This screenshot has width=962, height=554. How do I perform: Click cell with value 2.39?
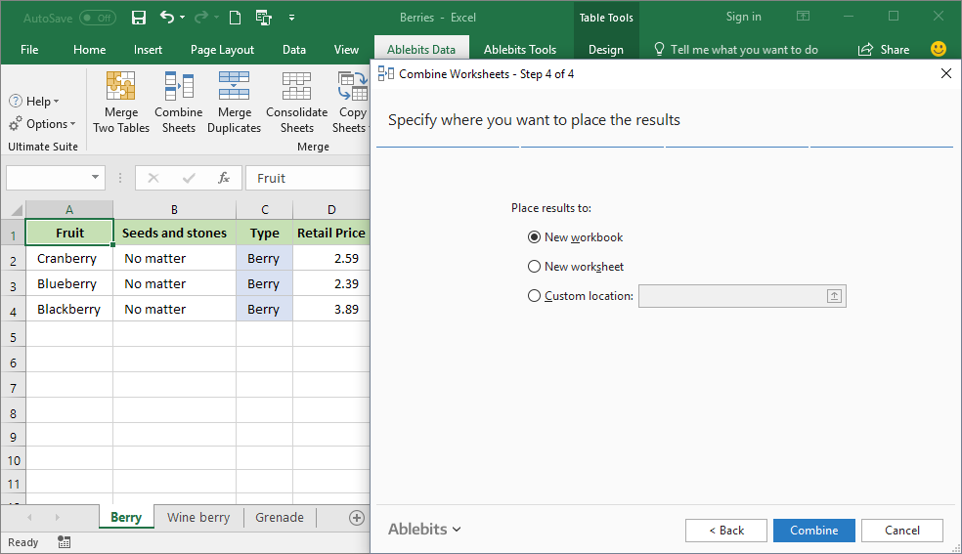coord(331,283)
